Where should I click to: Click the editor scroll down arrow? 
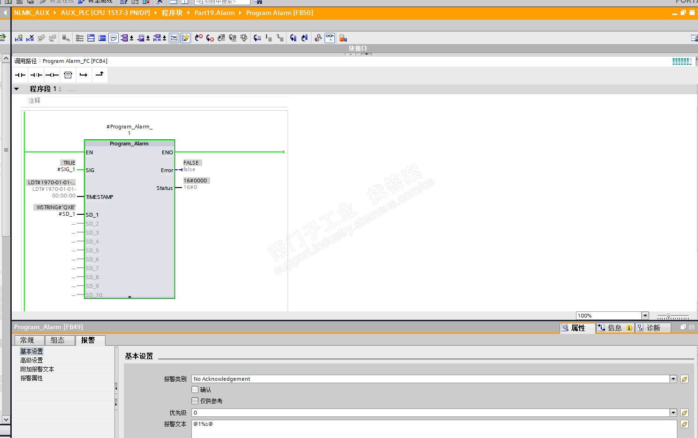click(6, 420)
